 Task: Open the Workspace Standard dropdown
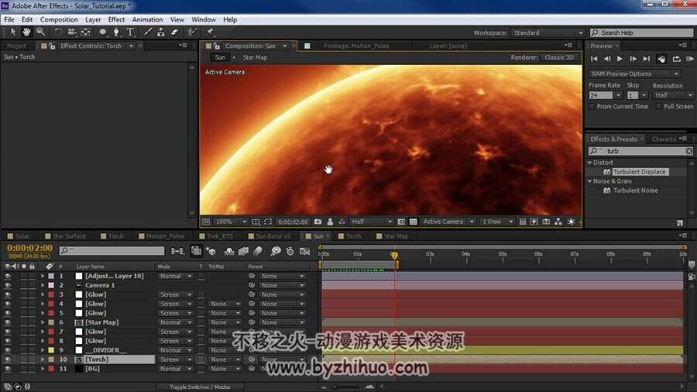click(x=548, y=33)
